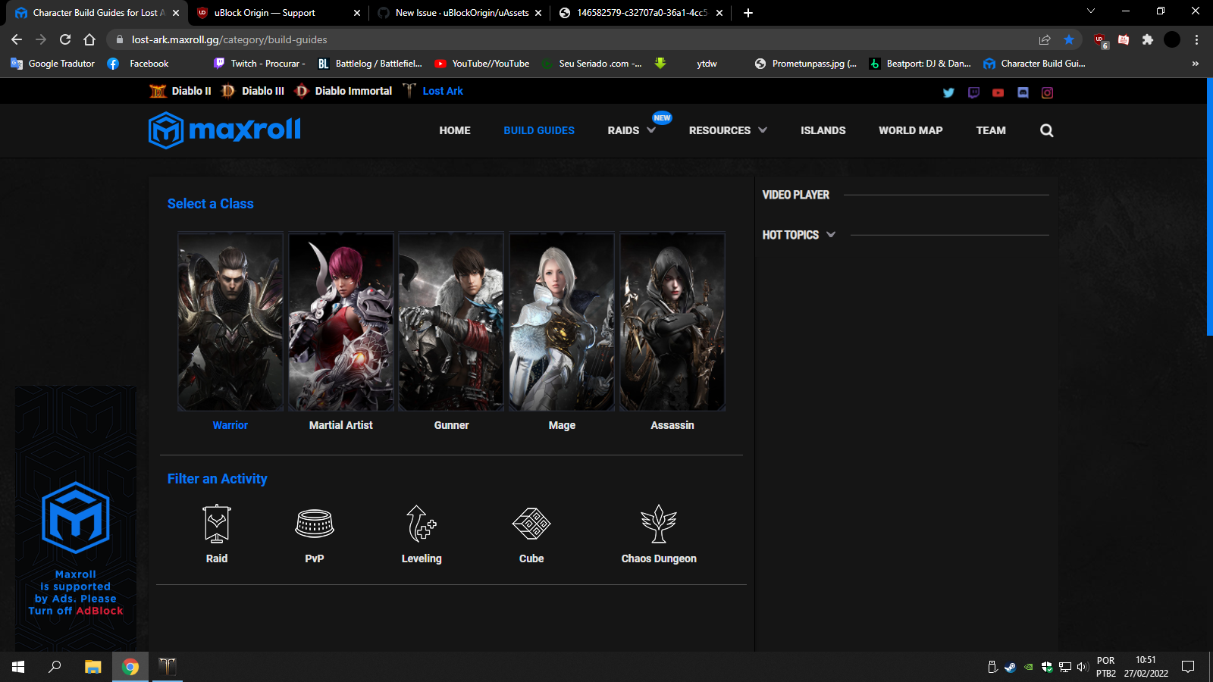The image size is (1213, 682).
Task: Open the site search magnifier icon
Action: [x=1046, y=130]
